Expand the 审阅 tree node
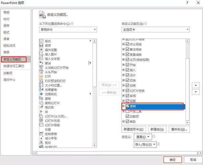Viewport: 203px width, 165px height. coord(123,96)
